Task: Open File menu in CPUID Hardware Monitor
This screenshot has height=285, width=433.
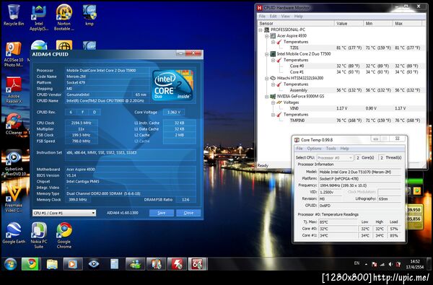Action: point(262,17)
